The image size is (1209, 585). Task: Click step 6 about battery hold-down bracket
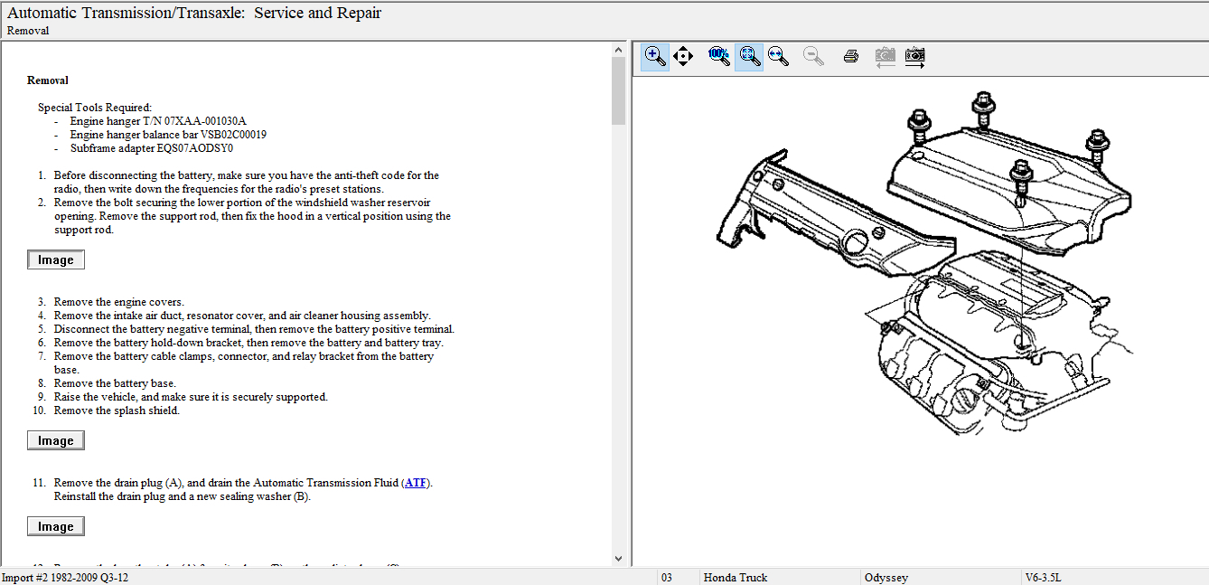tap(248, 343)
